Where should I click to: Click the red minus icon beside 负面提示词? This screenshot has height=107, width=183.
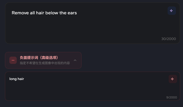(x=13, y=60)
